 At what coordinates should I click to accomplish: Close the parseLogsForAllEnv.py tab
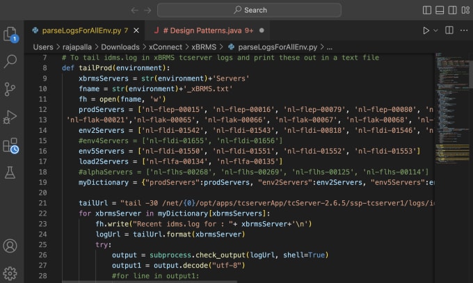click(x=136, y=31)
